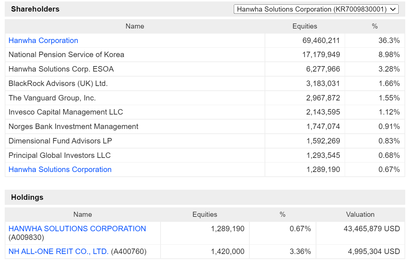Click the 1.55% ownership percentage
This screenshot has width=411, height=267.
pyautogui.click(x=389, y=98)
